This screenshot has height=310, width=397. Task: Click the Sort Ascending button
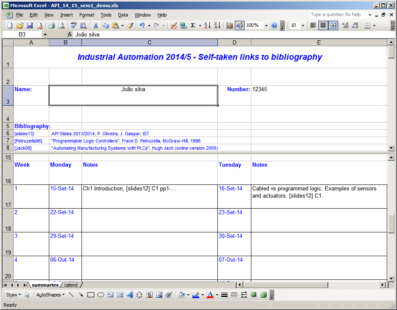(x=207, y=25)
